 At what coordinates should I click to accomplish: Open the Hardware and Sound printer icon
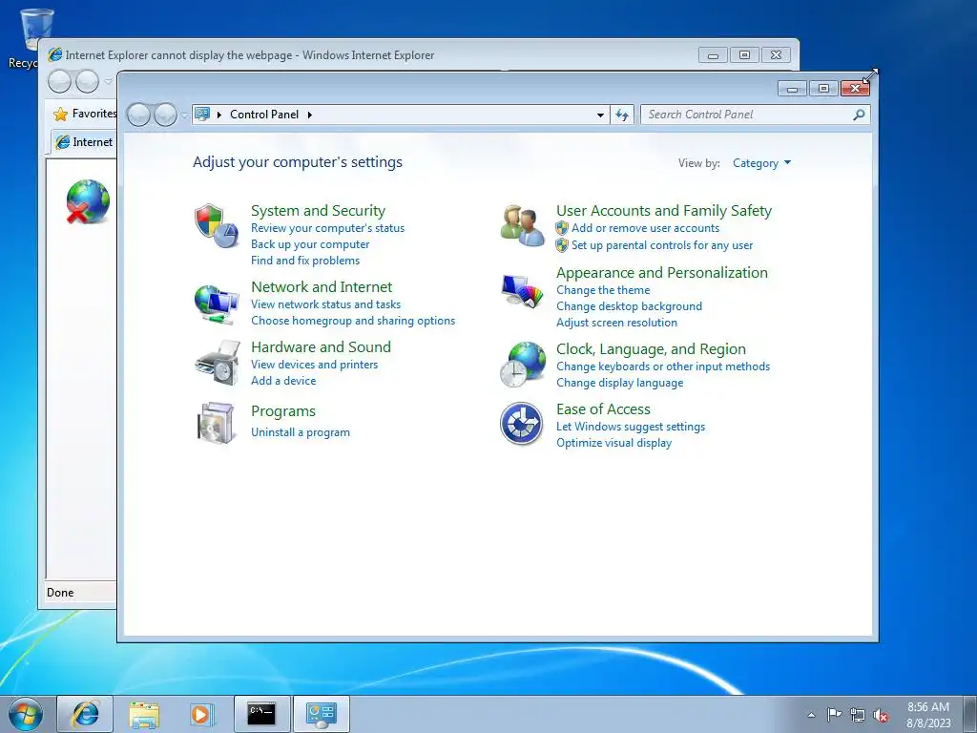click(x=217, y=363)
